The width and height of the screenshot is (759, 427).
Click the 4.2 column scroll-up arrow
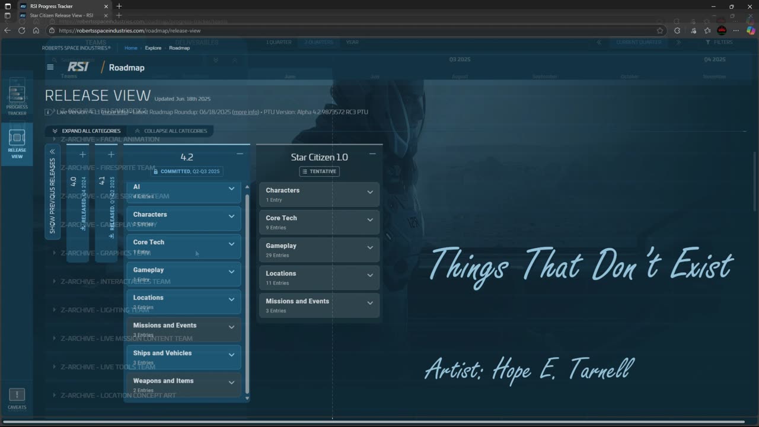[x=247, y=187]
